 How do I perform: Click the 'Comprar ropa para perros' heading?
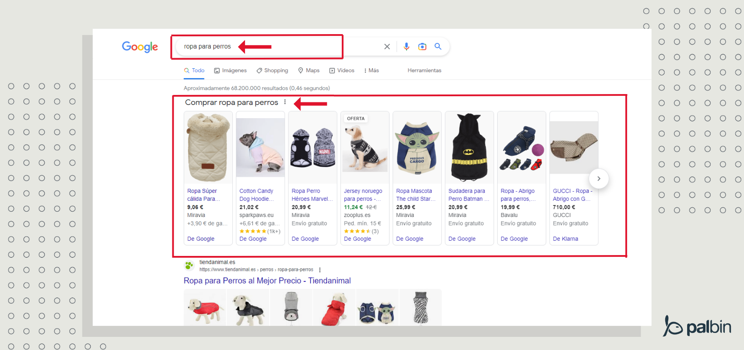(232, 102)
